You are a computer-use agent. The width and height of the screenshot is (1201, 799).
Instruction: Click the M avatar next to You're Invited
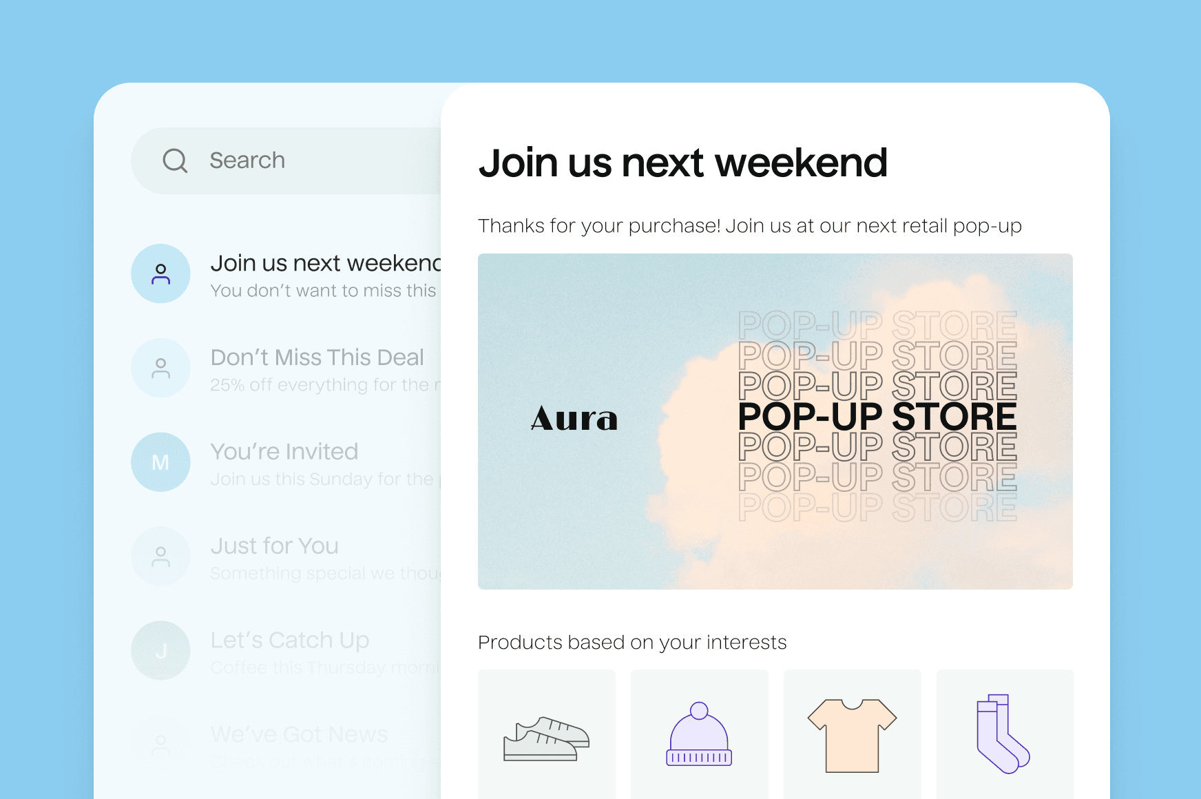(x=160, y=462)
